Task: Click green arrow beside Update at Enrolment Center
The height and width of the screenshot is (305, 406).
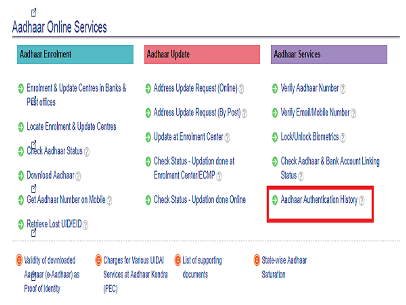Action: (x=148, y=137)
